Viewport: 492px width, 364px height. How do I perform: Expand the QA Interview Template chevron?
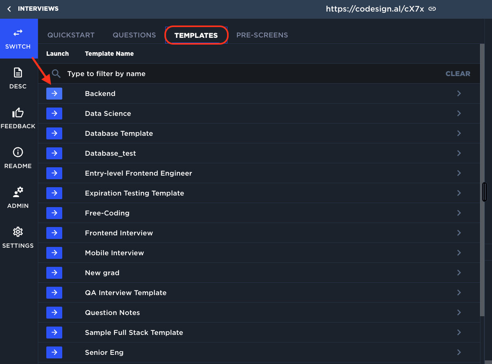(459, 293)
